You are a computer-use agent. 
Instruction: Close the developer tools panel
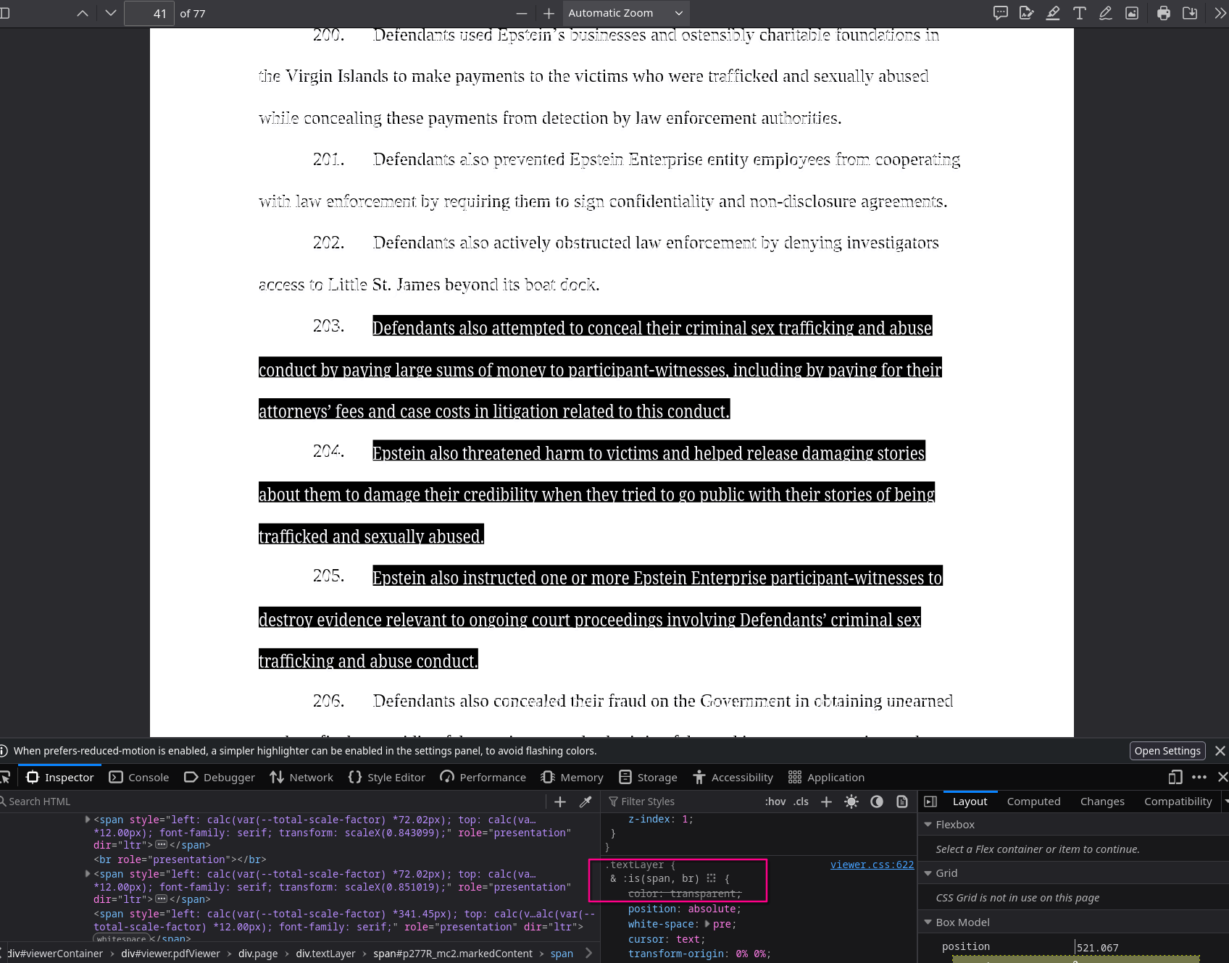(x=1222, y=777)
